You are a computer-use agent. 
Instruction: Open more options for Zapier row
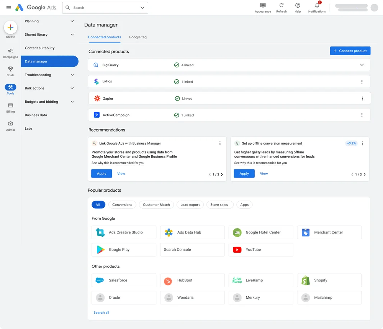tap(362, 98)
